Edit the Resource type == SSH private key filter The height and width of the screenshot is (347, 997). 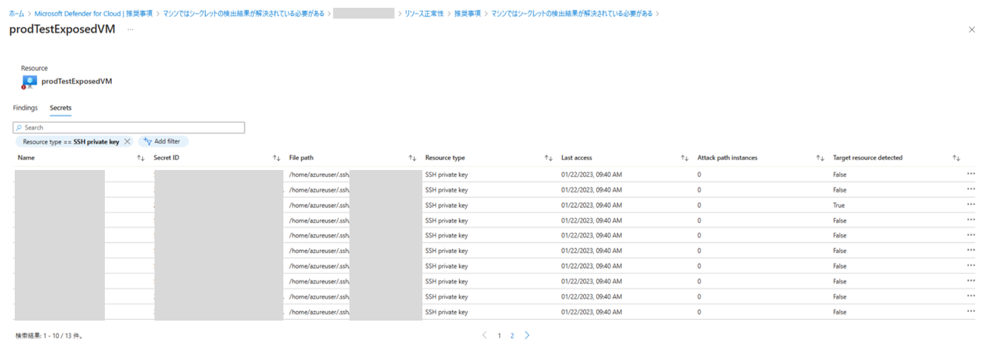point(71,141)
